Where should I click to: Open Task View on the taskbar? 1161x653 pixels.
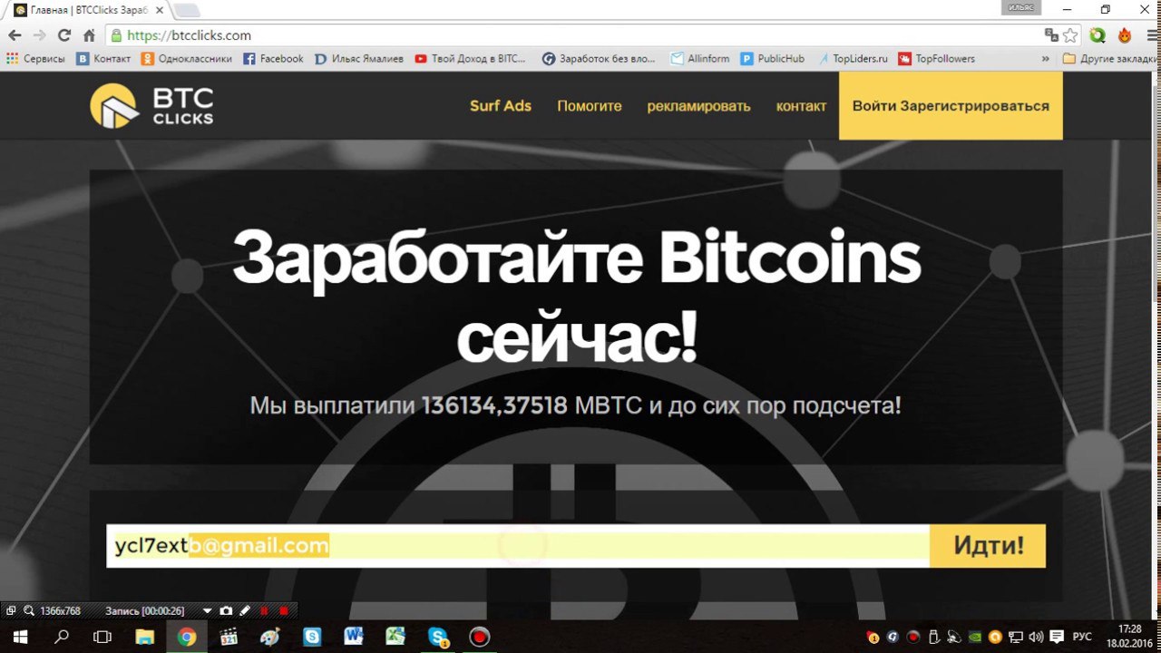(x=102, y=638)
